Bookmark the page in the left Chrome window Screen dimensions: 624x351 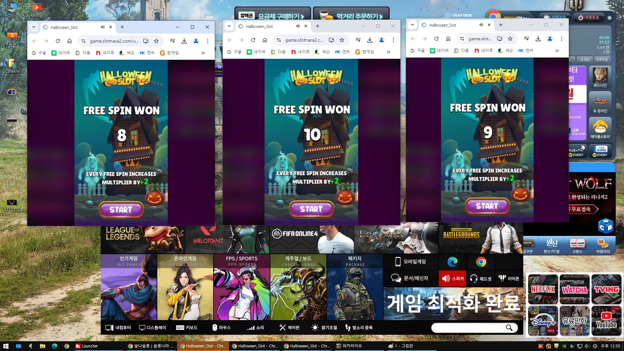[156, 41]
